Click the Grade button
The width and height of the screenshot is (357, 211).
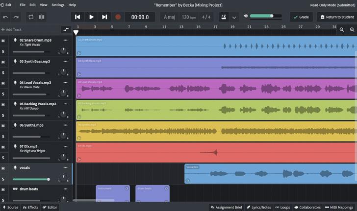tap(301, 17)
